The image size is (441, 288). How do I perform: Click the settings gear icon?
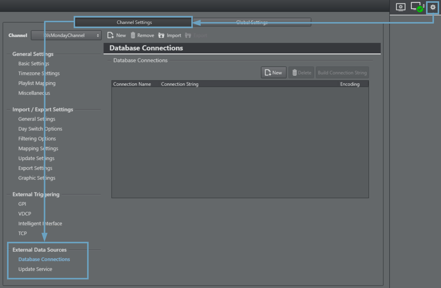[433, 7]
